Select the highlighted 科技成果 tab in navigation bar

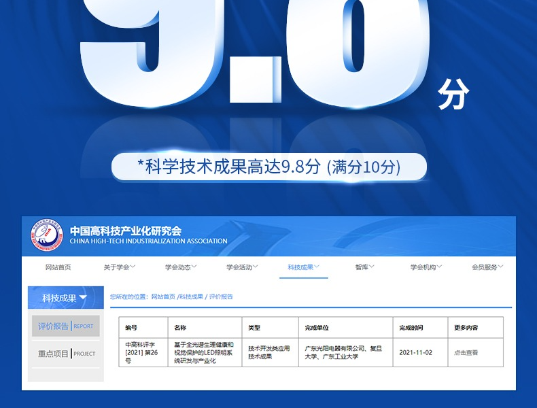pyautogui.click(x=303, y=267)
